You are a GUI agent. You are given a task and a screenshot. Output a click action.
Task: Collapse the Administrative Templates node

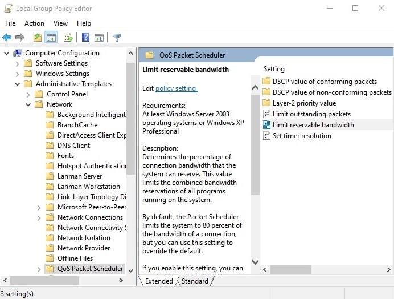pos(17,84)
